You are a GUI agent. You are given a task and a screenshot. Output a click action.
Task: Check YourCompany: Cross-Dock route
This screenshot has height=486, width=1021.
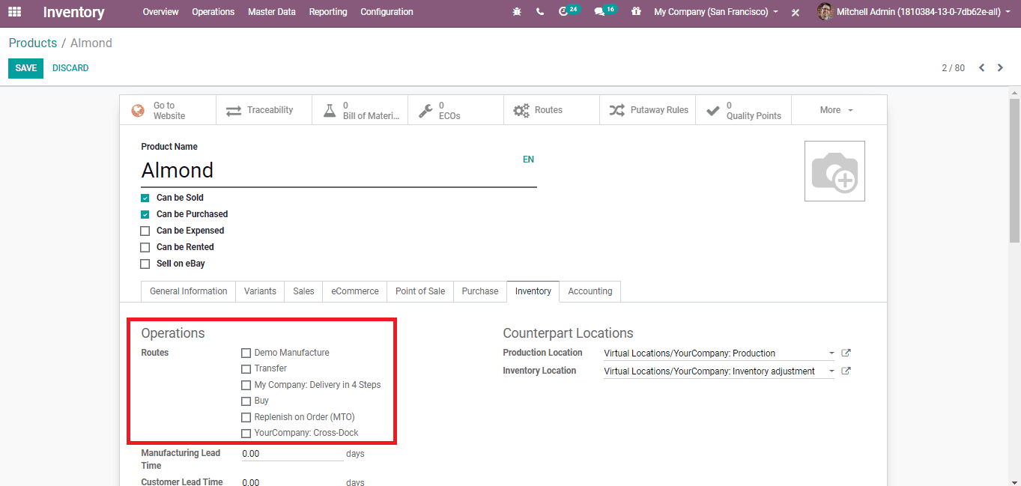(x=246, y=433)
